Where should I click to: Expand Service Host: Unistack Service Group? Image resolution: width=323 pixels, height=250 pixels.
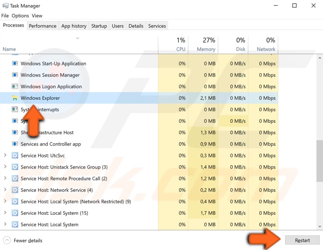click(5, 167)
